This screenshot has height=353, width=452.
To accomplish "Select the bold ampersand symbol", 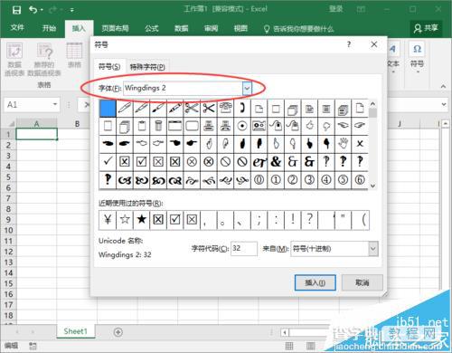I will pos(276,162).
